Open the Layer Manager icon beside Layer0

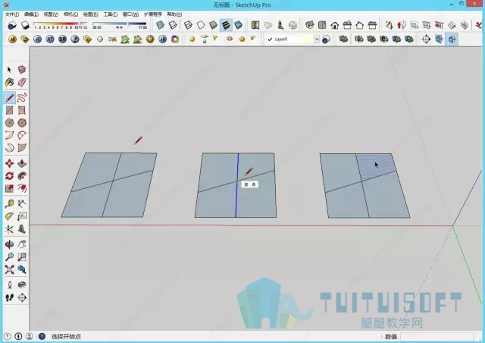[x=326, y=39]
